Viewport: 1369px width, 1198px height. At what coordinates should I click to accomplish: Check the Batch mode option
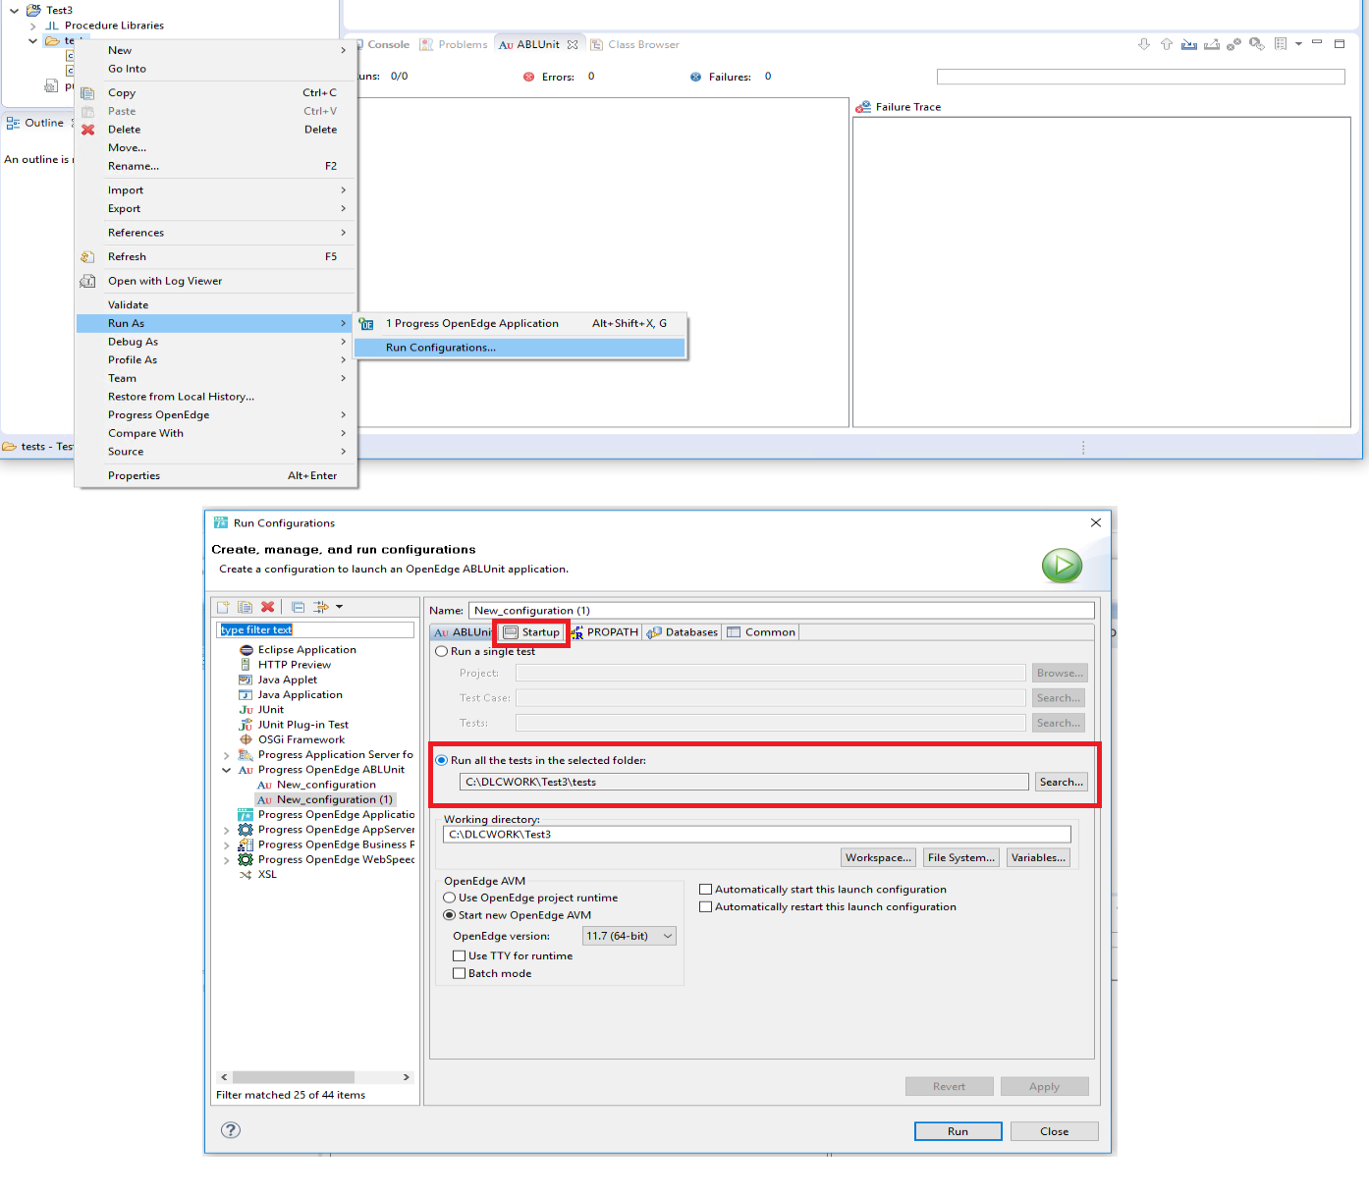pyautogui.click(x=460, y=973)
